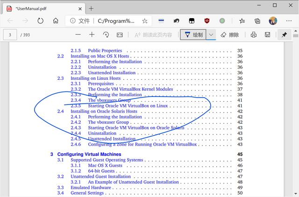Toggle the Draw (绘制) tool
Image resolution: width=299 pixels, height=197 pixels.
click(193, 35)
